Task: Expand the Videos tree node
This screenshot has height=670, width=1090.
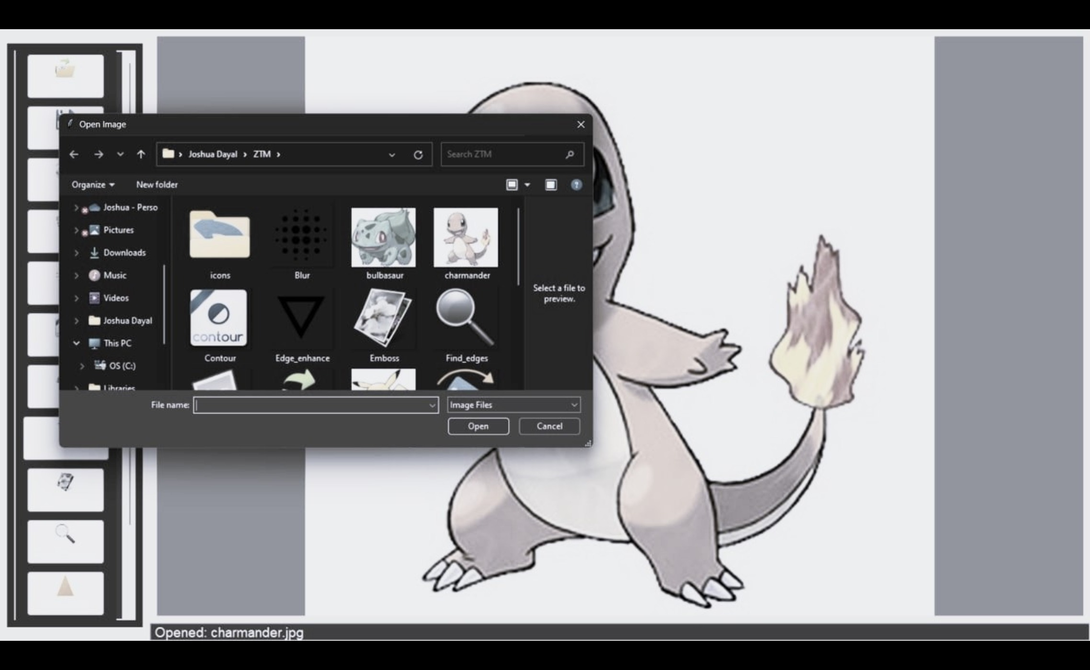Action: (x=76, y=298)
